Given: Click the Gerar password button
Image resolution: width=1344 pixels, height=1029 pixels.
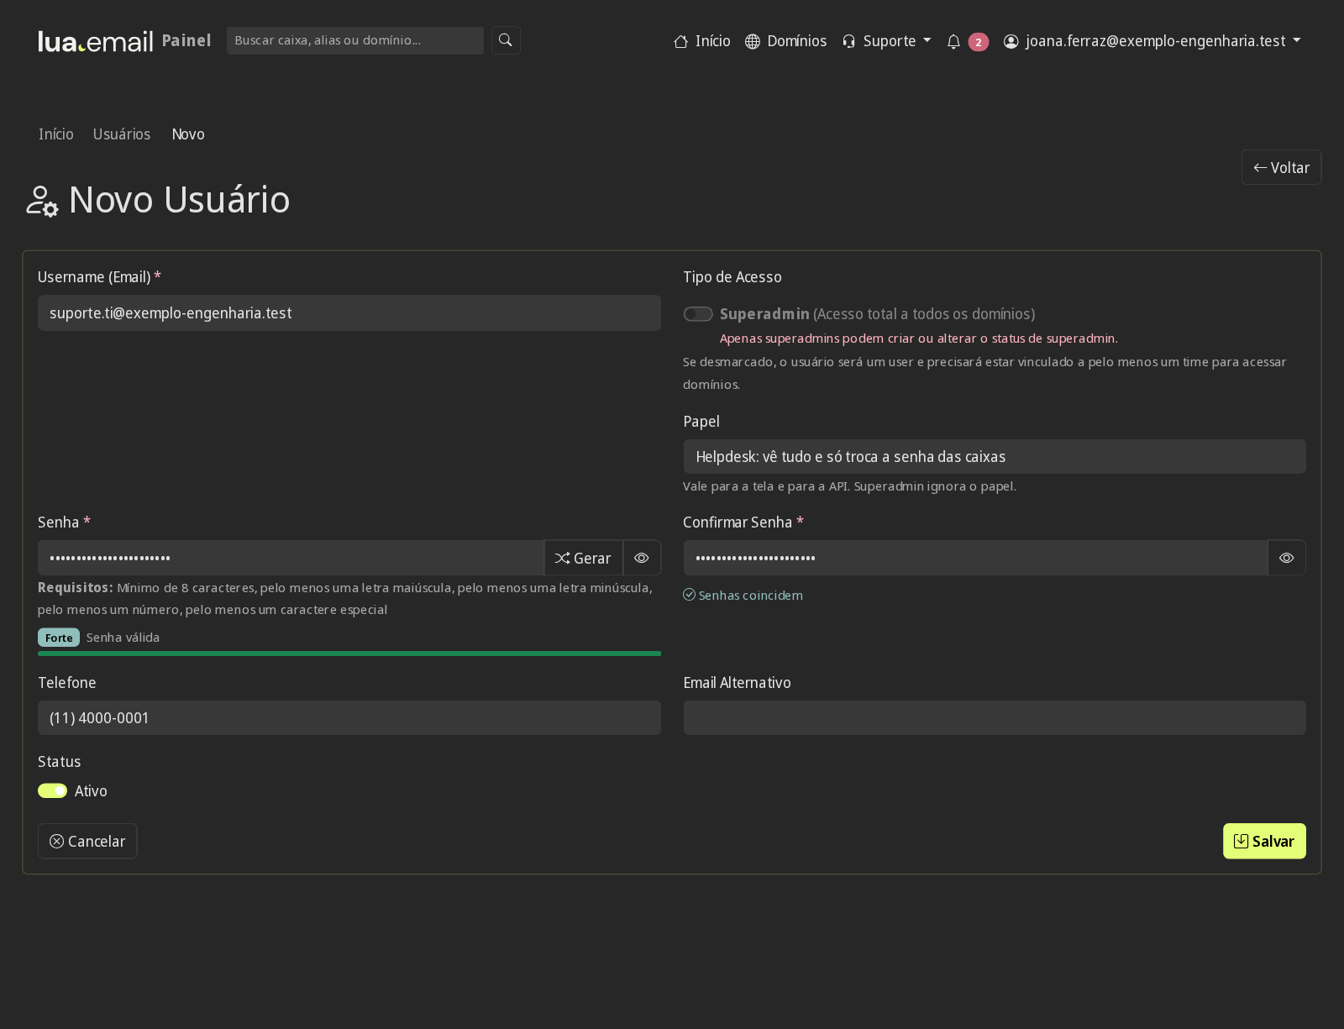Looking at the screenshot, I should [x=583, y=558].
